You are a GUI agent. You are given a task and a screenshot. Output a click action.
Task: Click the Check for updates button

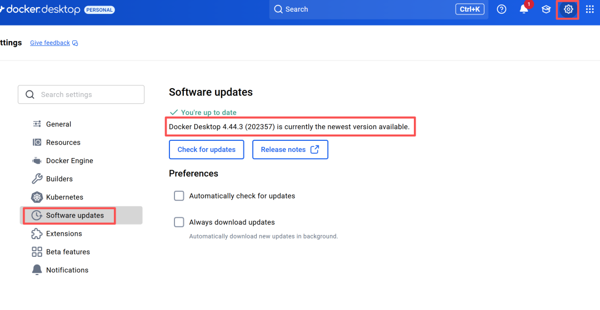206,150
